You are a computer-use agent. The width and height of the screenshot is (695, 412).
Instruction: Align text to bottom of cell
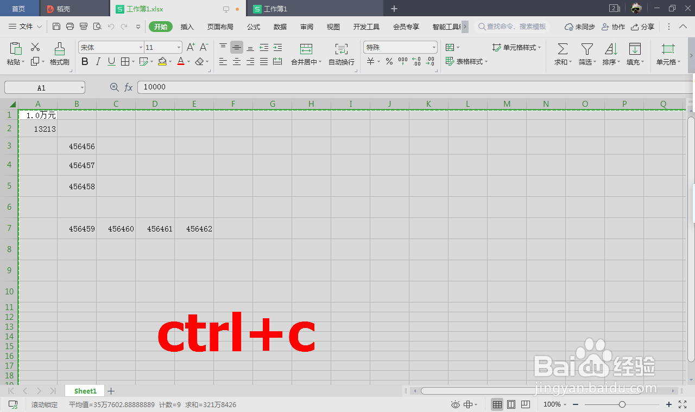250,47
